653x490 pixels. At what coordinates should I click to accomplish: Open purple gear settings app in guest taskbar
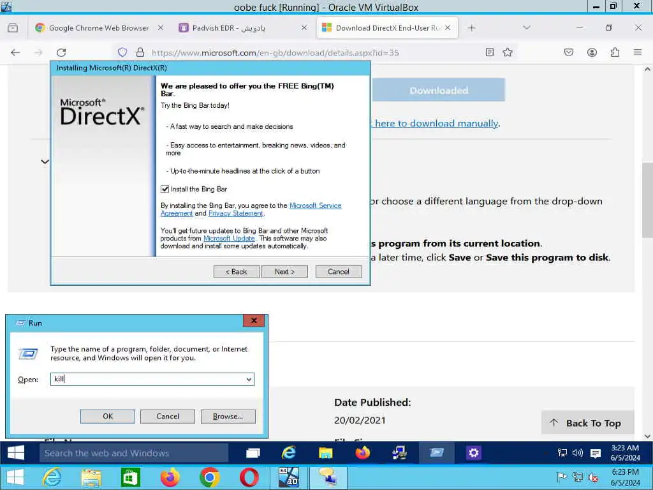tap(474, 453)
